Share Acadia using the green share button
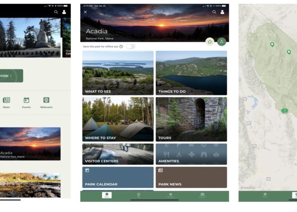 point(221,42)
